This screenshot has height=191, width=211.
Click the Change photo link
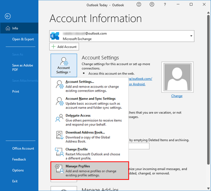pyautogui.click(x=177, y=96)
